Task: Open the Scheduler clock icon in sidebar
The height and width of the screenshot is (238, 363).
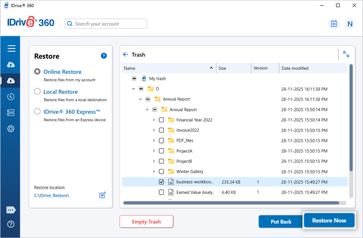Action: point(11,96)
